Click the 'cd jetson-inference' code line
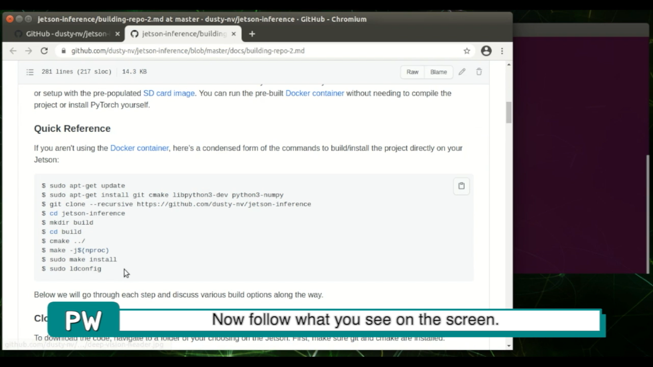 tap(83, 213)
